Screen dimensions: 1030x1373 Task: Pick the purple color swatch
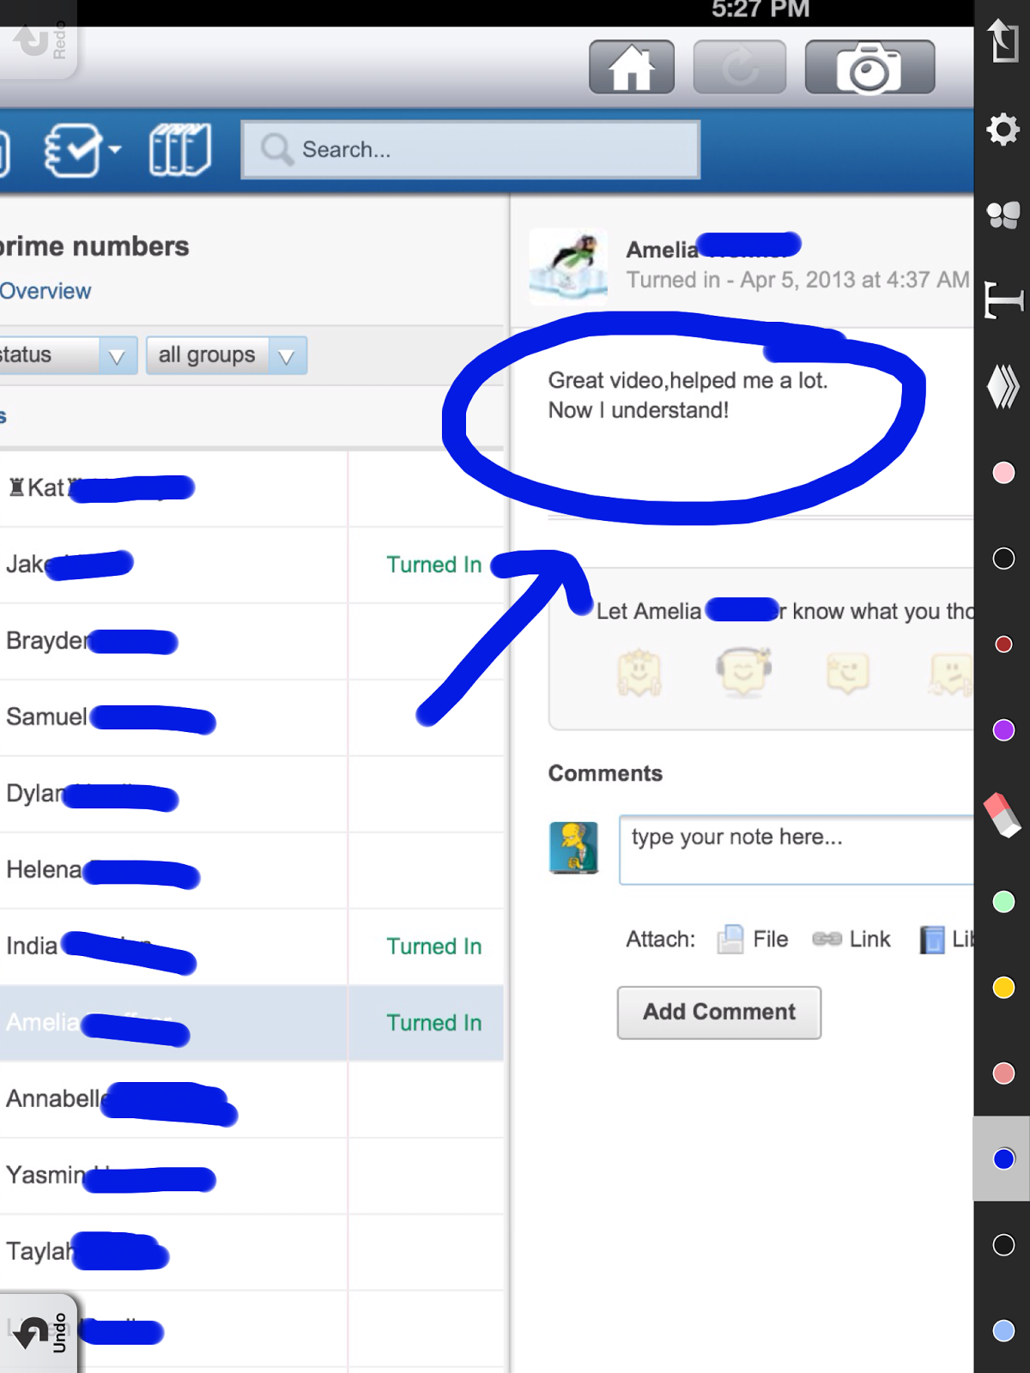coord(1003,730)
